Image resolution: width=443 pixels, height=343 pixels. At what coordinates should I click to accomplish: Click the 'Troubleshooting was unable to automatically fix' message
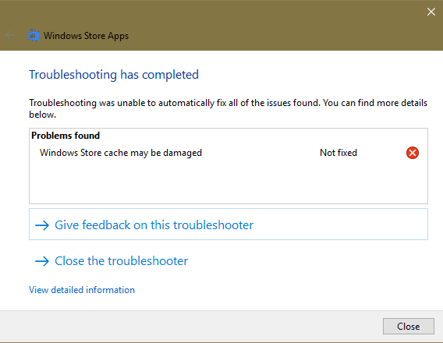[229, 108]
